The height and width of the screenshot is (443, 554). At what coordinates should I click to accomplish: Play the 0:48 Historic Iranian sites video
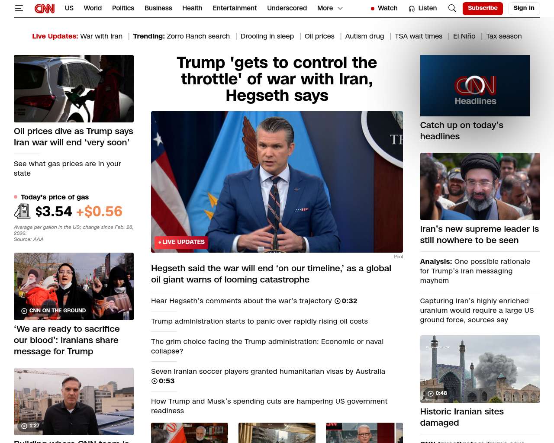point(431,393)
